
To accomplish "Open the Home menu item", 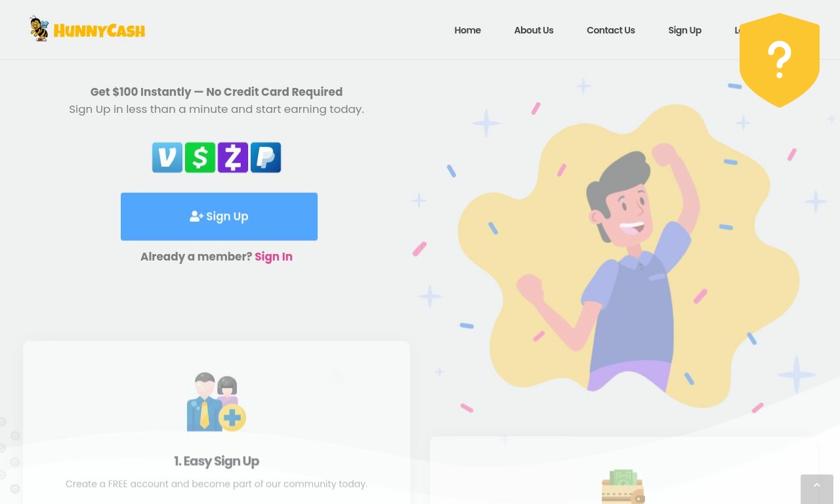I will click(467, 30).
